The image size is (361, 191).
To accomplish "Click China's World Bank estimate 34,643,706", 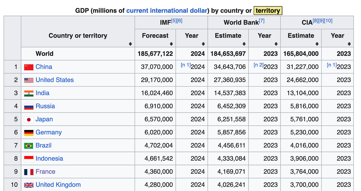I will pyautogui.click(x=230, y=67).
